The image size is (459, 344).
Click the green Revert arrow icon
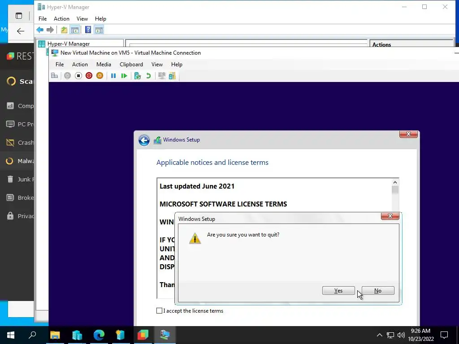click(148, 76)
